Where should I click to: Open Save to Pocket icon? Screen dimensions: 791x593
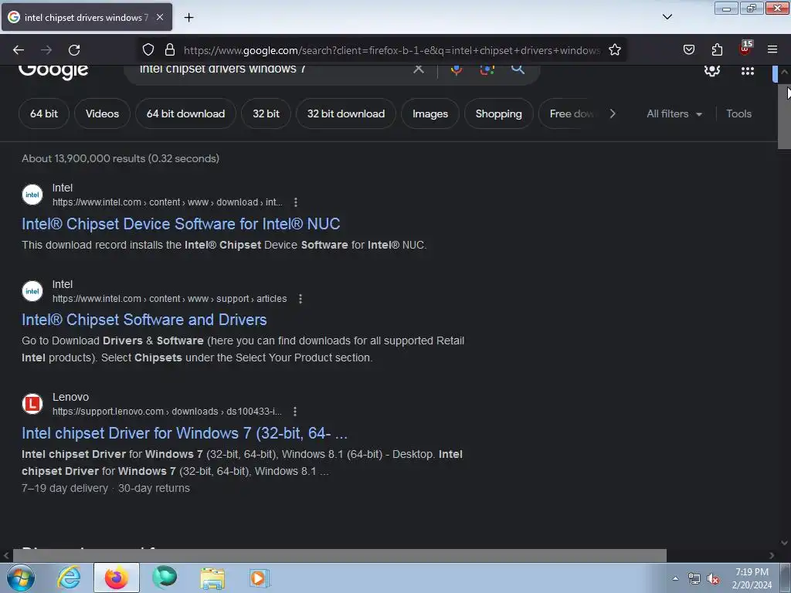point(688,50)
